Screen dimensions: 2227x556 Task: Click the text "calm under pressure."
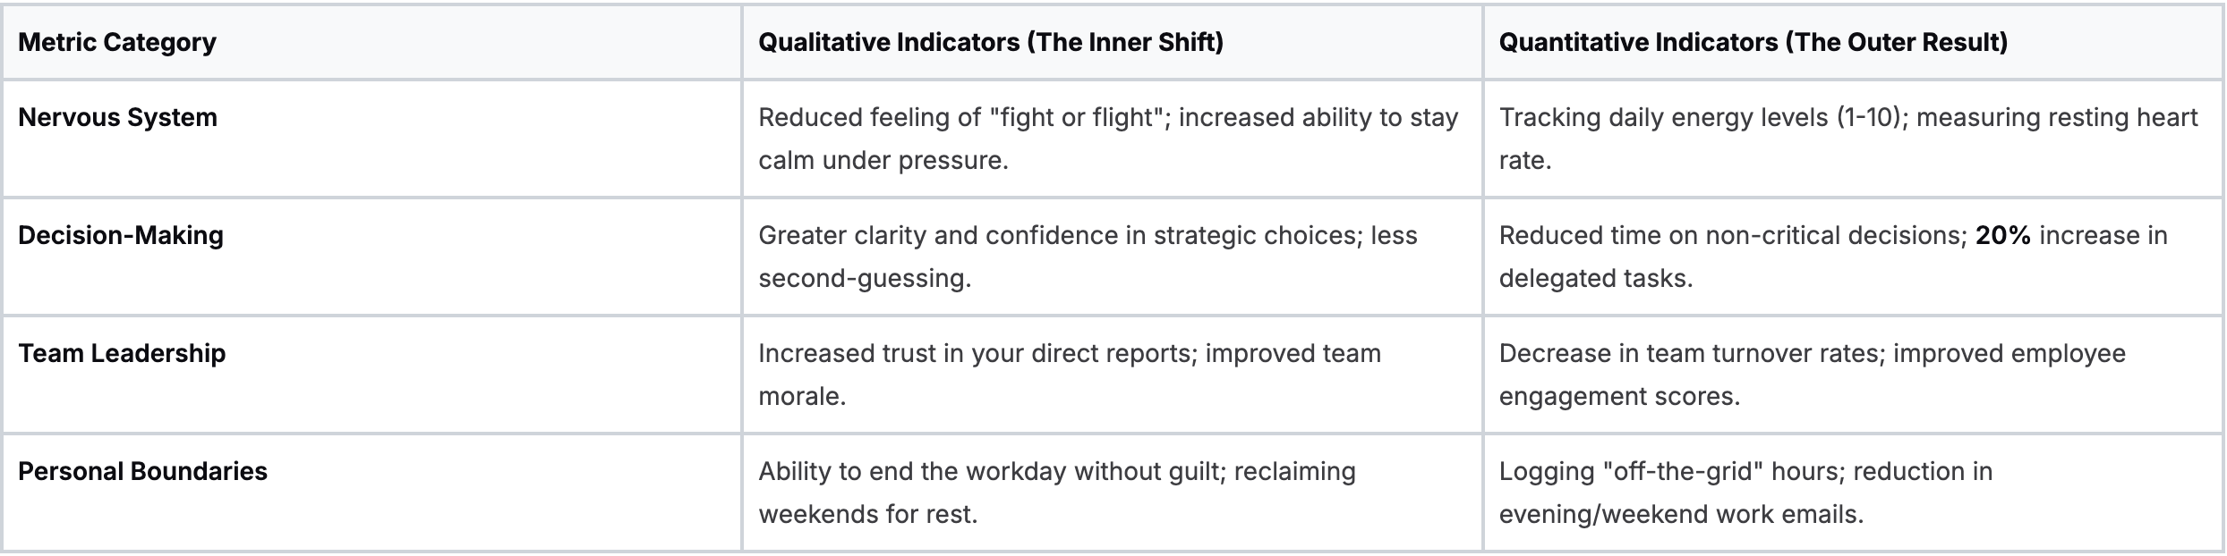tap(883, 161)
